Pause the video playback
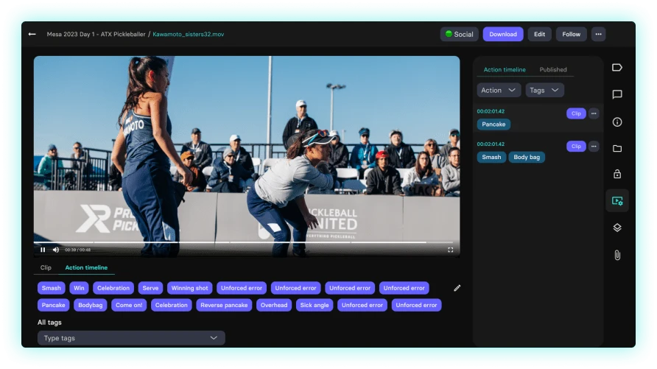 coord(43,250)
